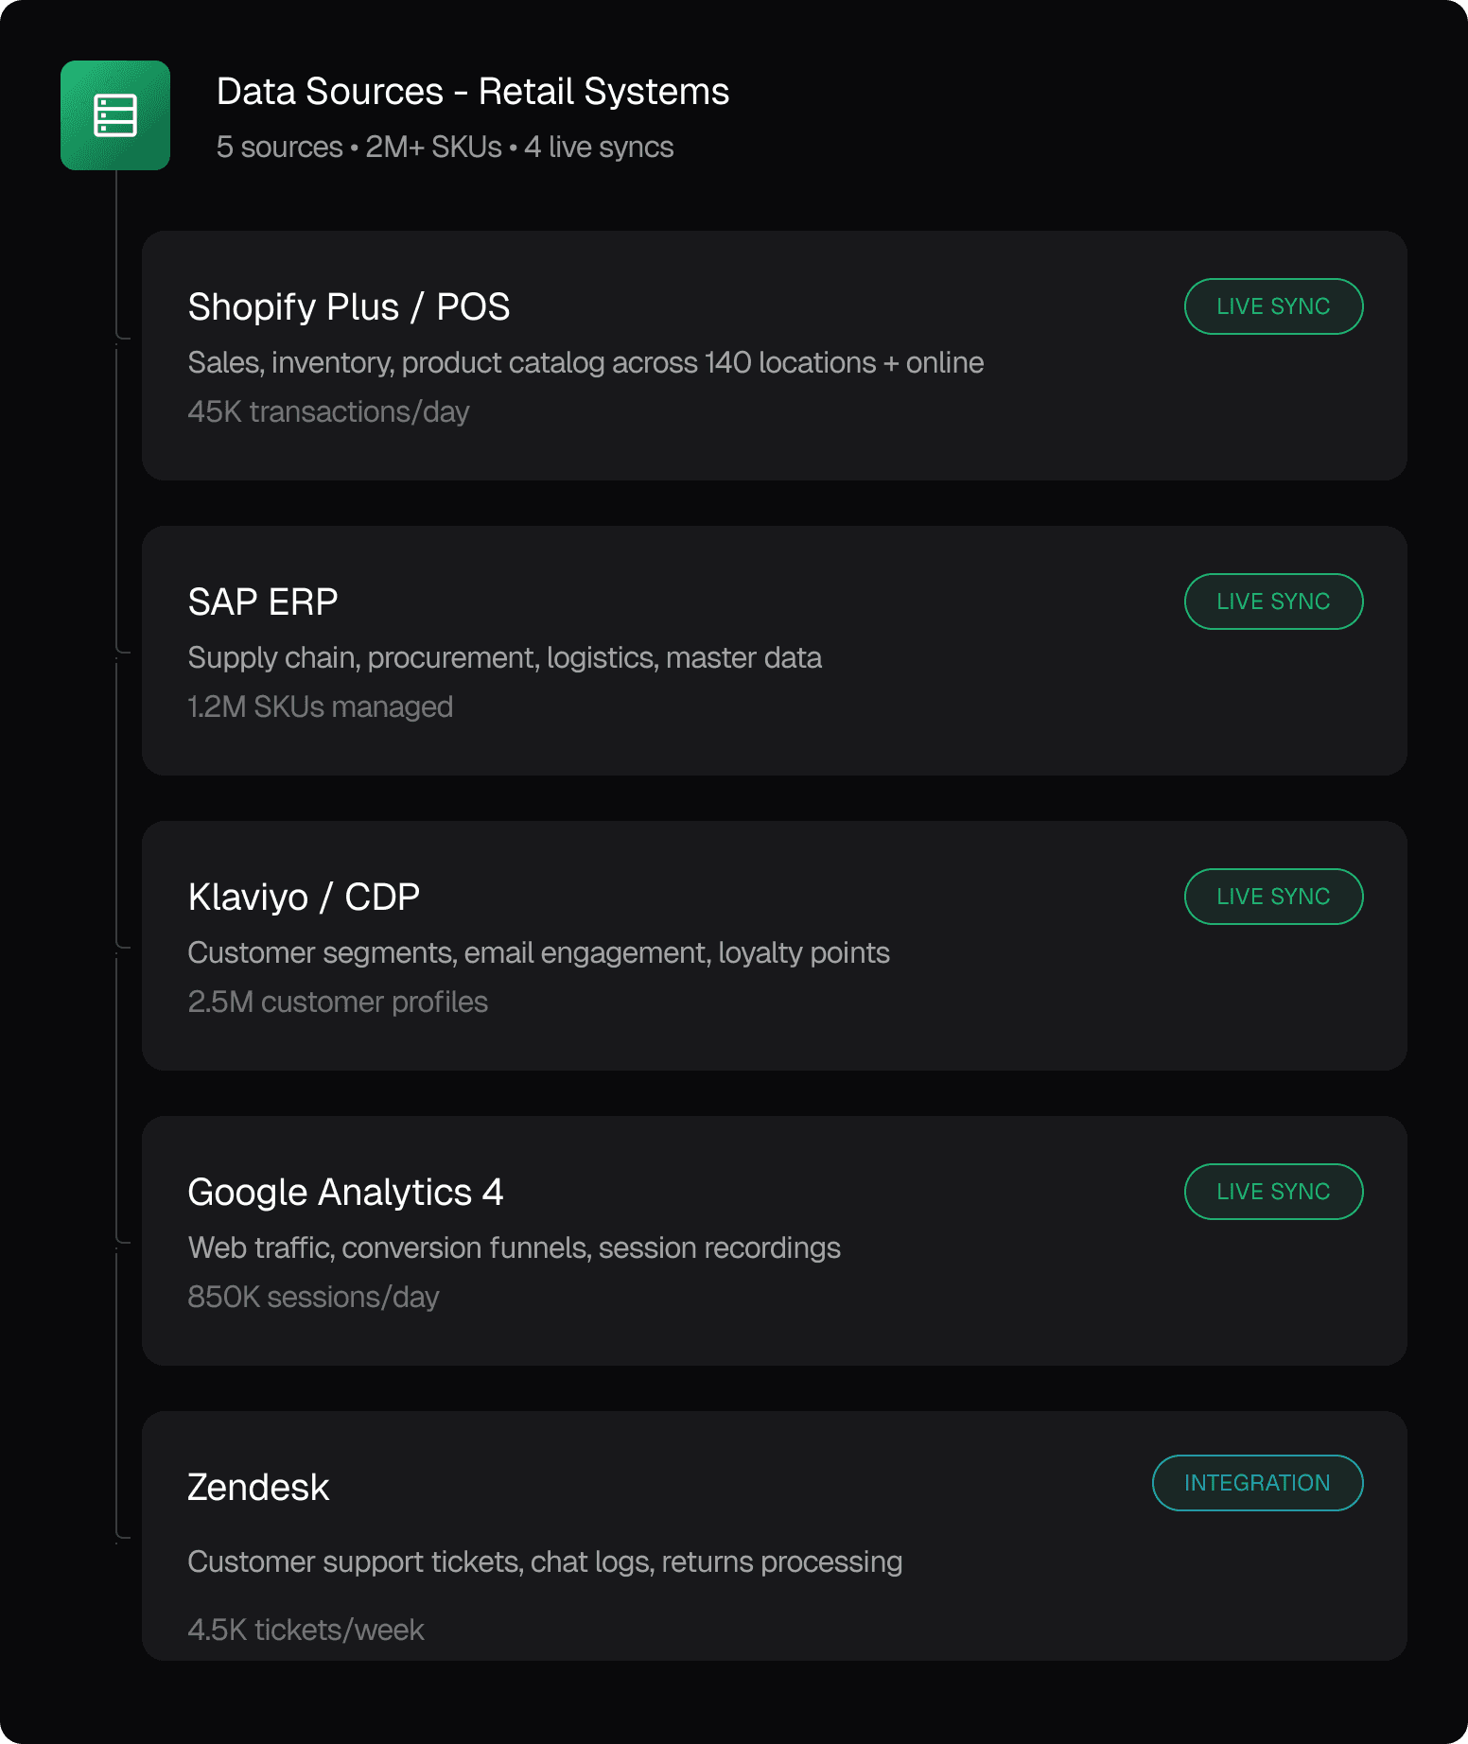The height and width of the screenshot is (1744, 1468).
Task: Click the Supply chain, procurement description text
Action: tap(504, 658)
